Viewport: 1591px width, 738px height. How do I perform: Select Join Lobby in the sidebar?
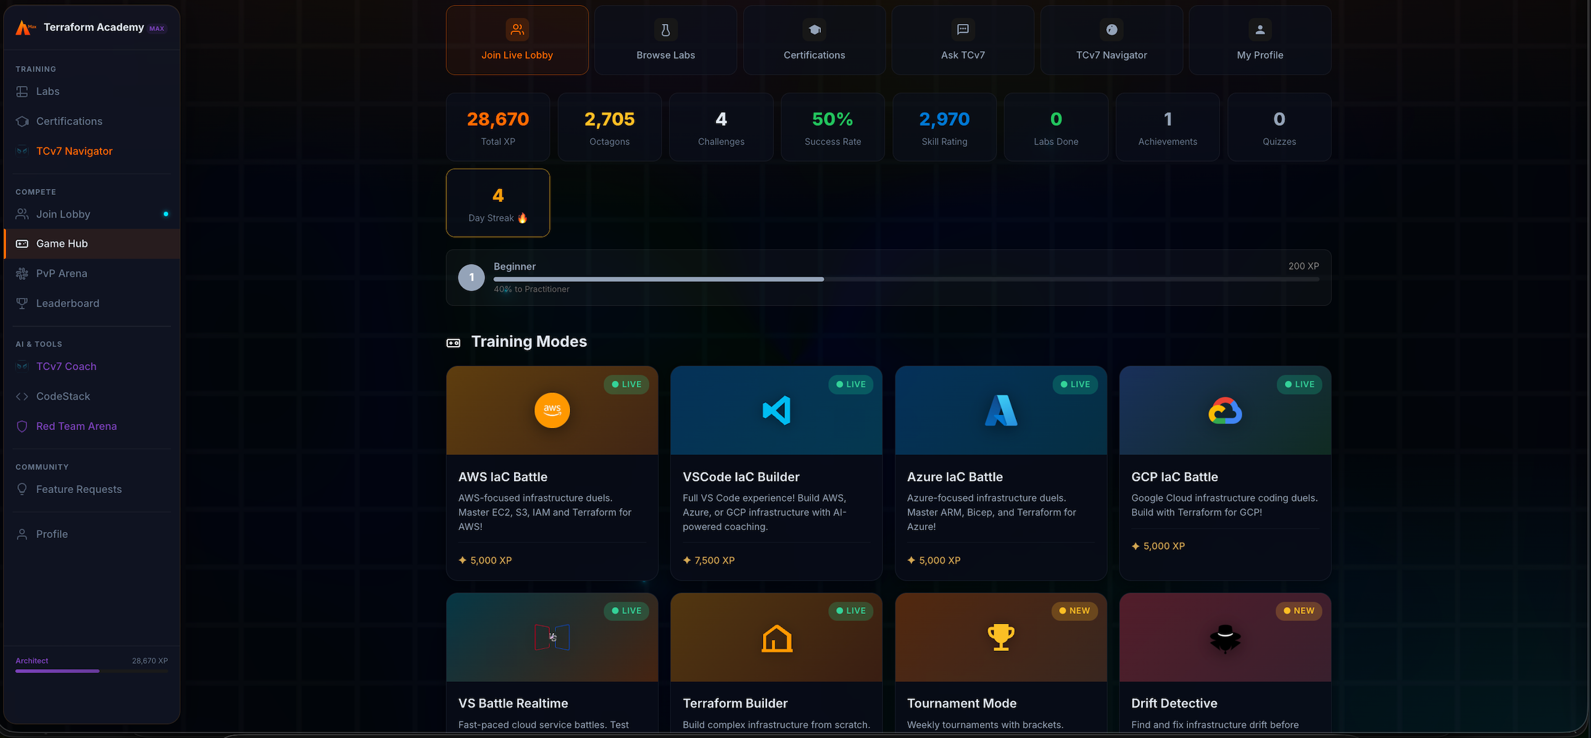pos(91,214)
